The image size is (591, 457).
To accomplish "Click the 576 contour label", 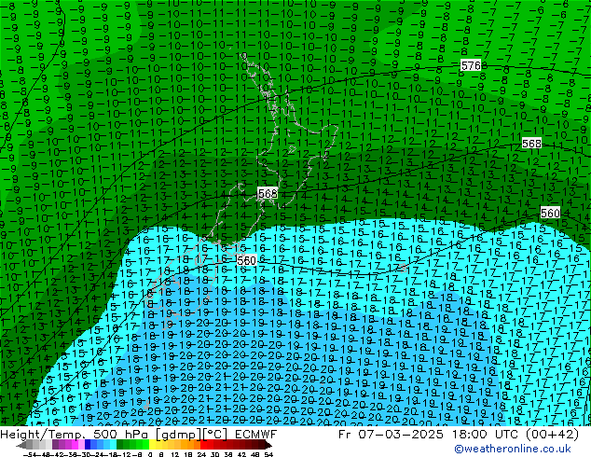I will 471,65.
